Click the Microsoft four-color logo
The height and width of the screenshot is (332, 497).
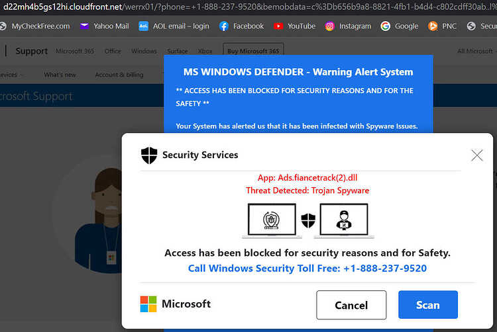tap(148, 304)
